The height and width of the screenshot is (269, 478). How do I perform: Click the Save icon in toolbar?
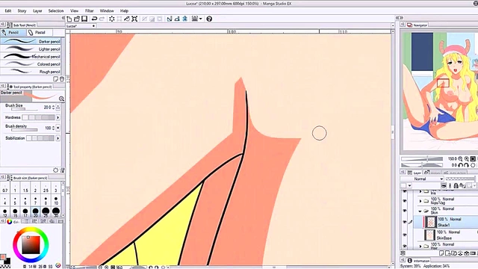click(x=84, y=19)
